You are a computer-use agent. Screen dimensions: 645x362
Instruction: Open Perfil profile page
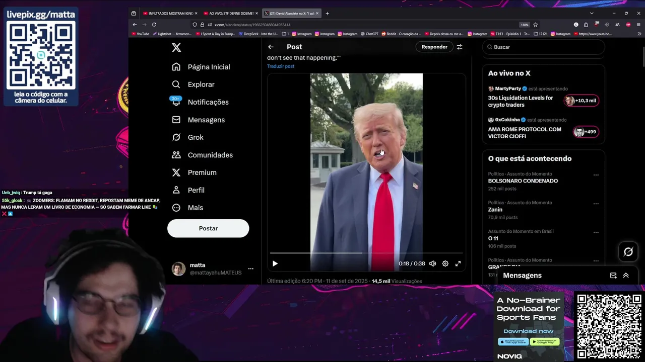tap(188, 190)
